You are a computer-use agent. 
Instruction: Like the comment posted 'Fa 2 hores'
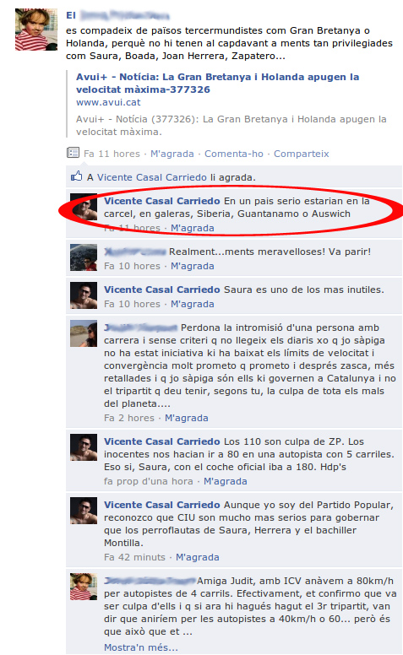pyautogui.click(x=187, y=418)
